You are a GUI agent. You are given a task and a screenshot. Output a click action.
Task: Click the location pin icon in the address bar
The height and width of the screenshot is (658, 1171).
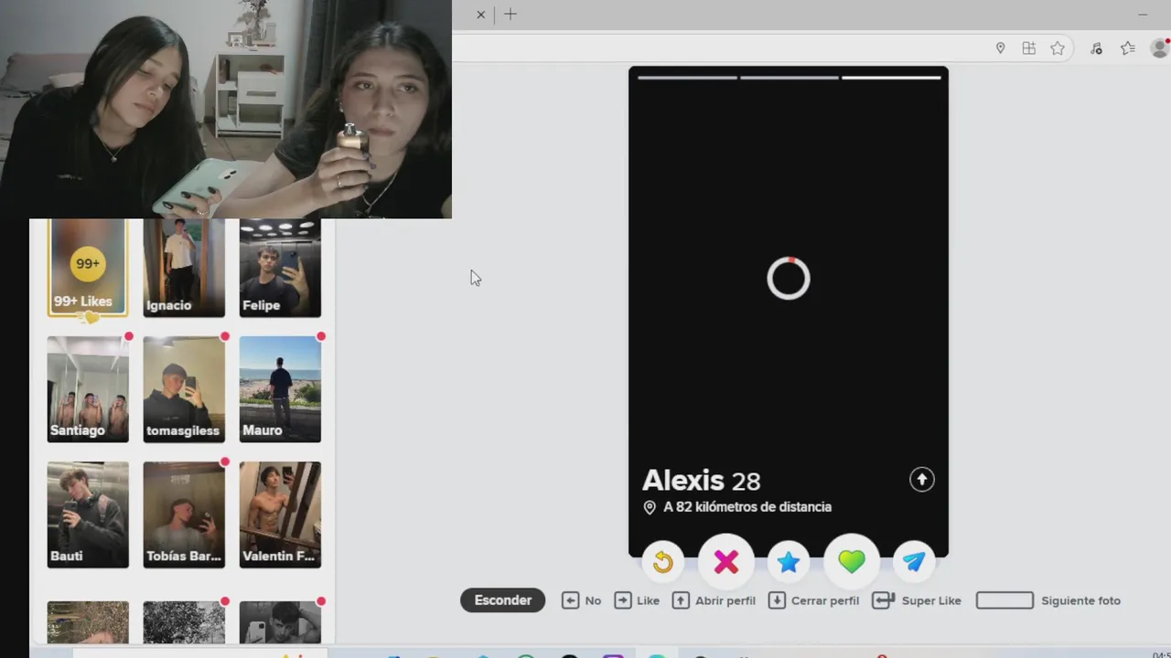click(x=1000, y=48)
